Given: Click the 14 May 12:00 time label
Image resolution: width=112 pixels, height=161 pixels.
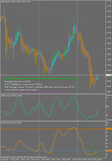Looking at the screenshot, I should coord(87,160).
